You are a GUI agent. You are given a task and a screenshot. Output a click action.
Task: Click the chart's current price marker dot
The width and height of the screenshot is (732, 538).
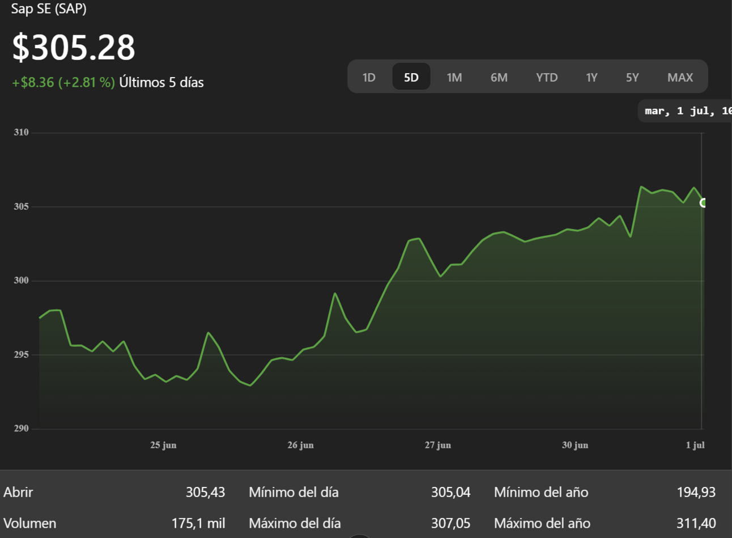[x=703, y=203]
